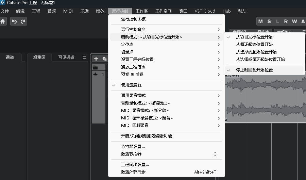Open the 工作空间 menu
Image resolution: width=306 pixels, height=180 pixels.
coord(163,11)
